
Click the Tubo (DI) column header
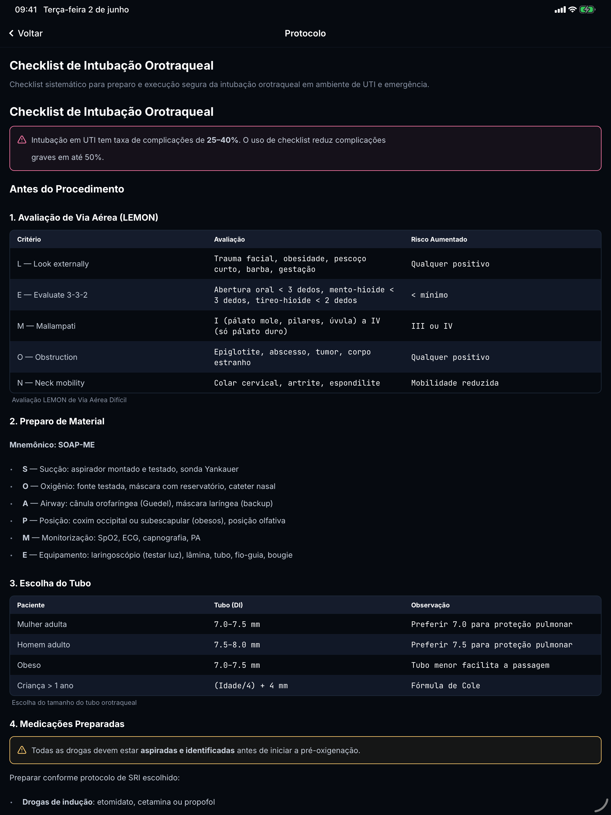pyautogui.click(x=228, y=605)
